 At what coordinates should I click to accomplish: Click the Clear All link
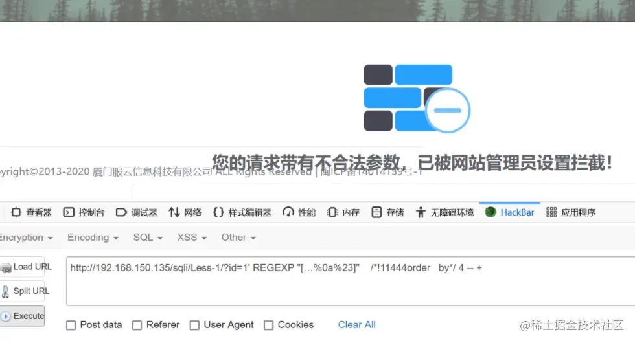(357, 325)
